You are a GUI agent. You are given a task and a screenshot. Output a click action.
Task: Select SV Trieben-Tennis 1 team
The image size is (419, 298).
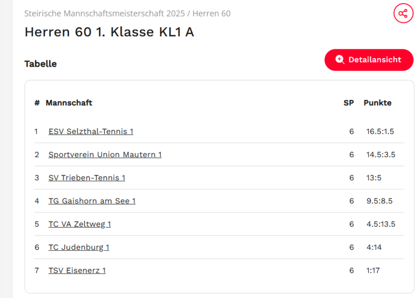click(x=86, y=178)
